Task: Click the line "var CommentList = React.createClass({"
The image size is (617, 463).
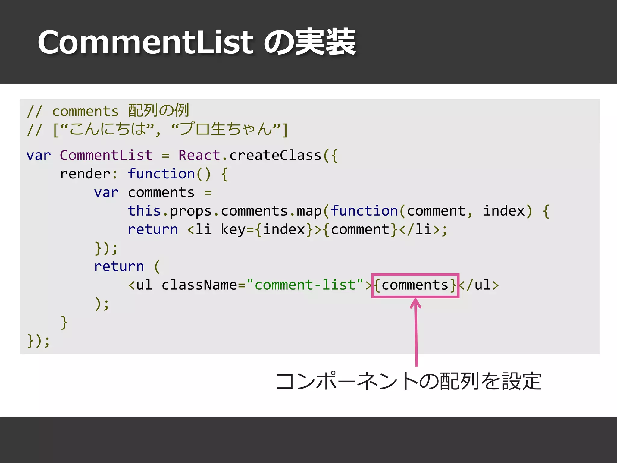Action: coord(182,156)
